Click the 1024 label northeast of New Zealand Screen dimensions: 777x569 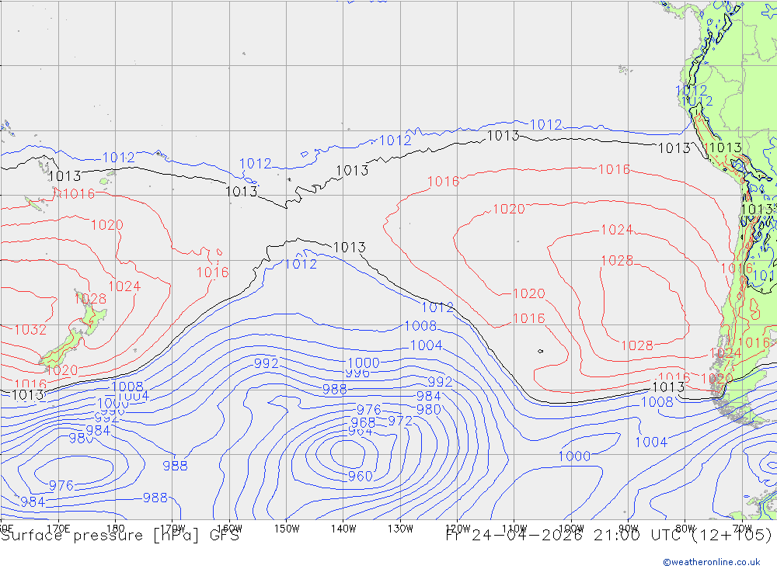pyautogui.click(x=124, y=286)
